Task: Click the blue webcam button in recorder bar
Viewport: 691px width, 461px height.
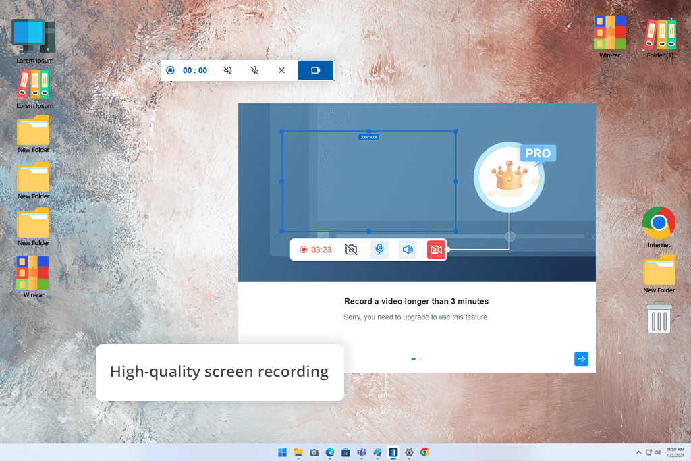Action: [316, 70]
